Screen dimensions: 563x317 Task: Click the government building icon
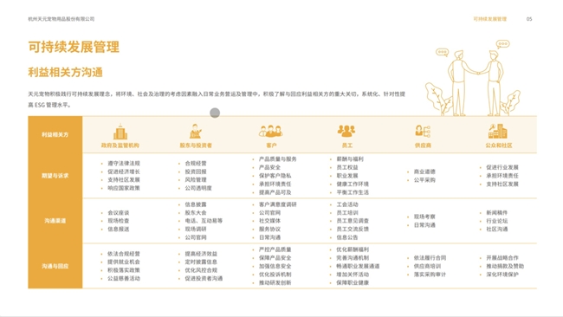pos(120,132)
